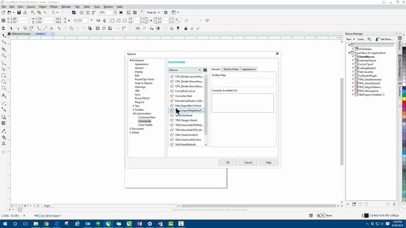Click the Open folder icon in the toolbar
The image size is (406, 228).
[10, 13]
